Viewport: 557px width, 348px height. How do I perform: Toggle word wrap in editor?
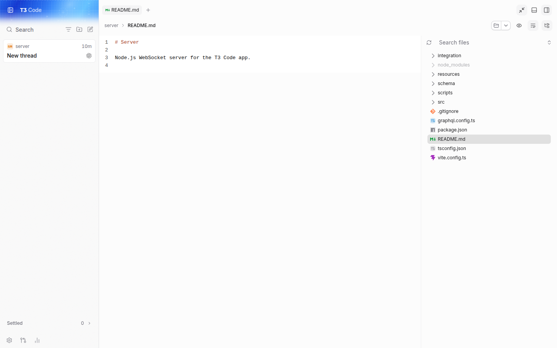tap(533, 26)
